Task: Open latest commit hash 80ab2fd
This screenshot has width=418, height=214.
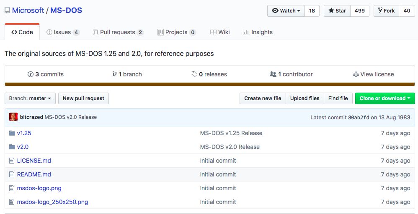Action: [359, 117]
